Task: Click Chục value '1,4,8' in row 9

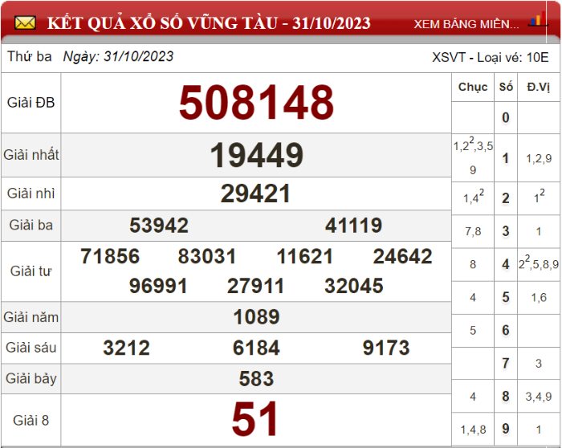Action: pyautogui.click(x=473, y=430)
